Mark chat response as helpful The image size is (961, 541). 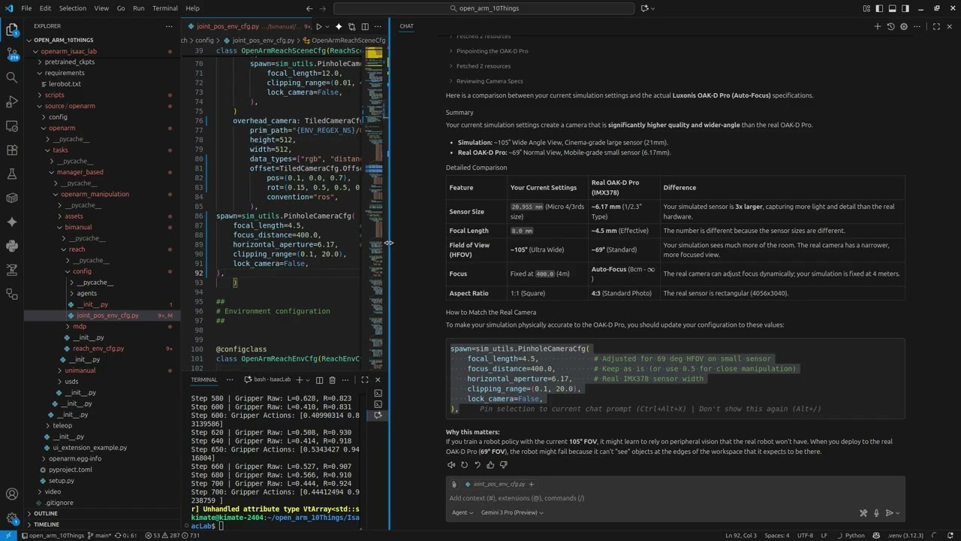(490, 464)
